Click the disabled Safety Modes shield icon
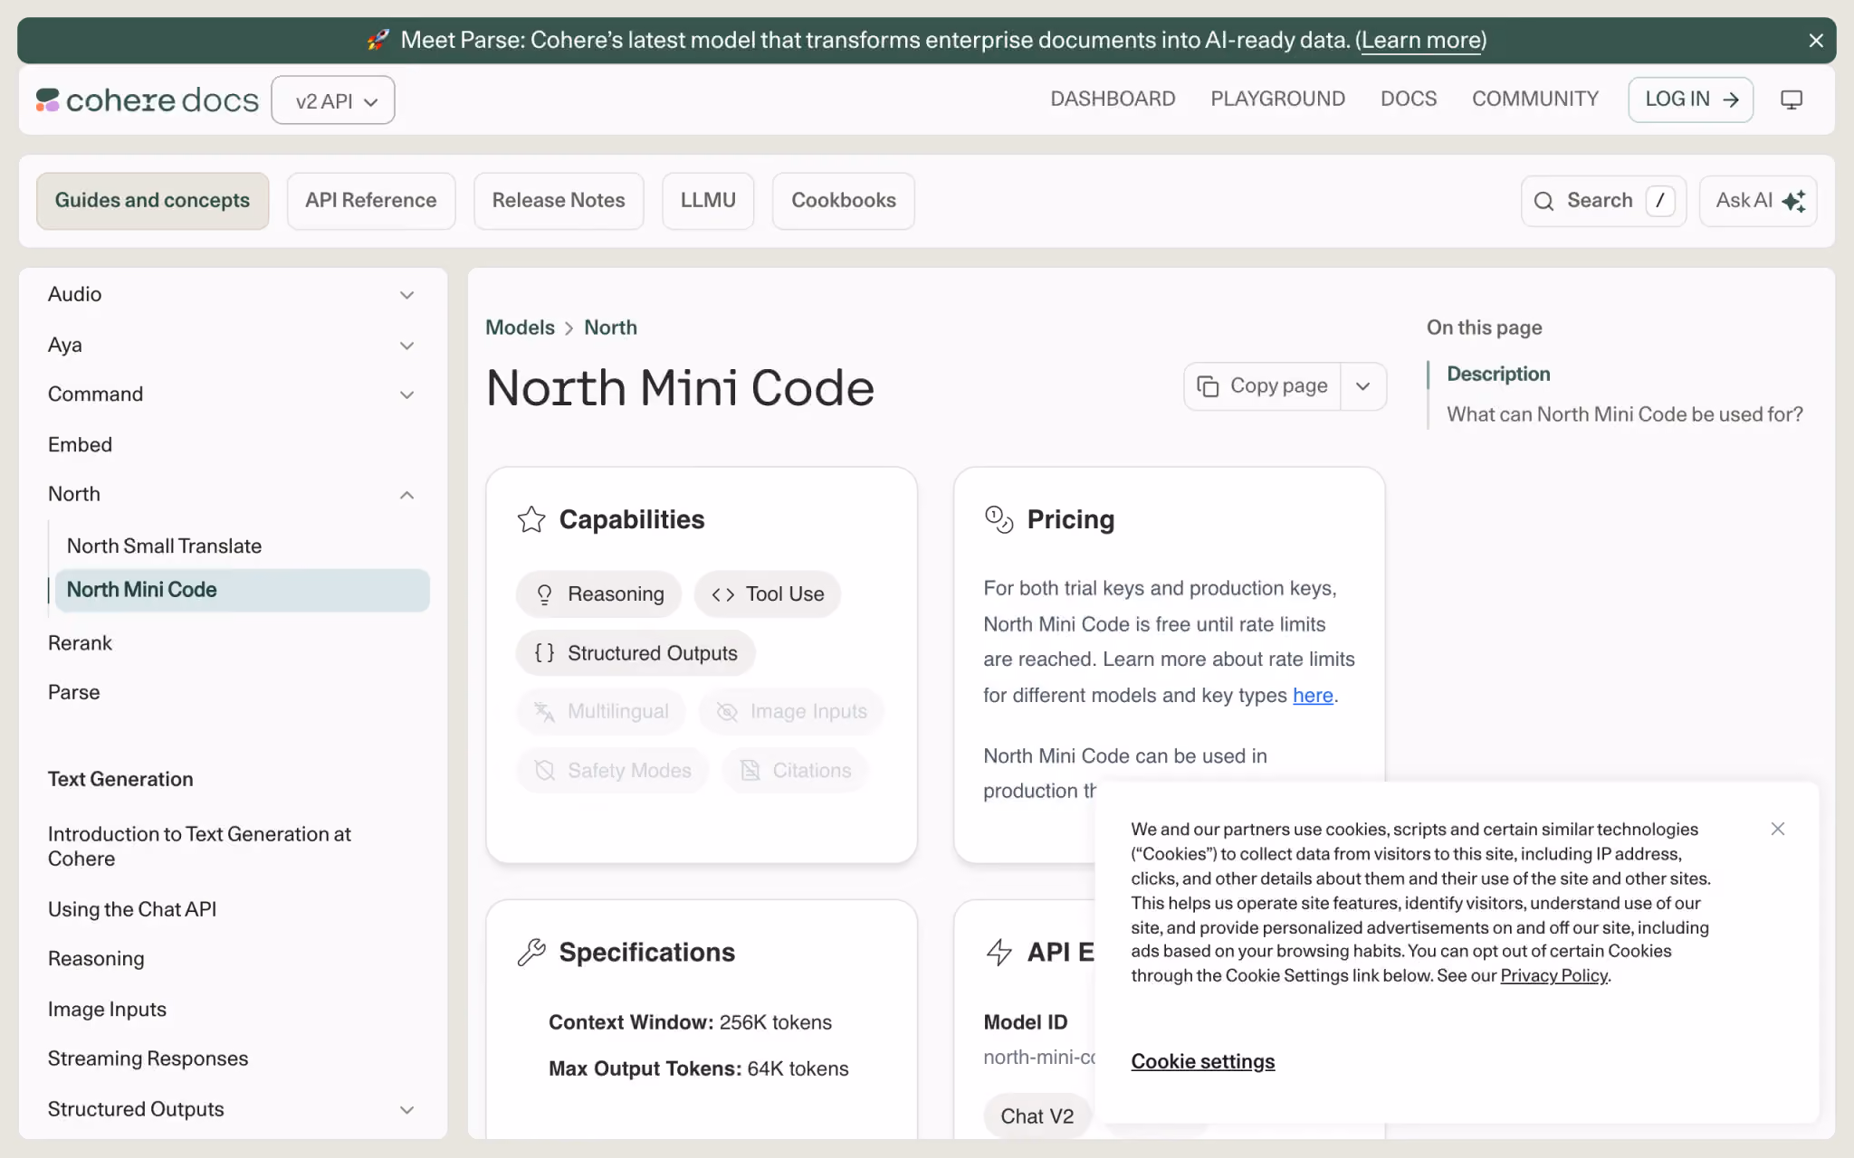The width and height of the screenshot is (1854, 1158). coord(544,771)
